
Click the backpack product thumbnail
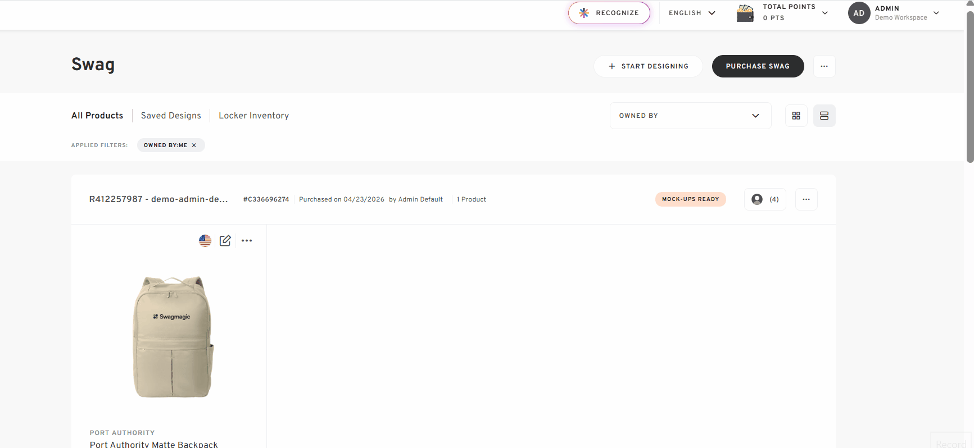173,337
